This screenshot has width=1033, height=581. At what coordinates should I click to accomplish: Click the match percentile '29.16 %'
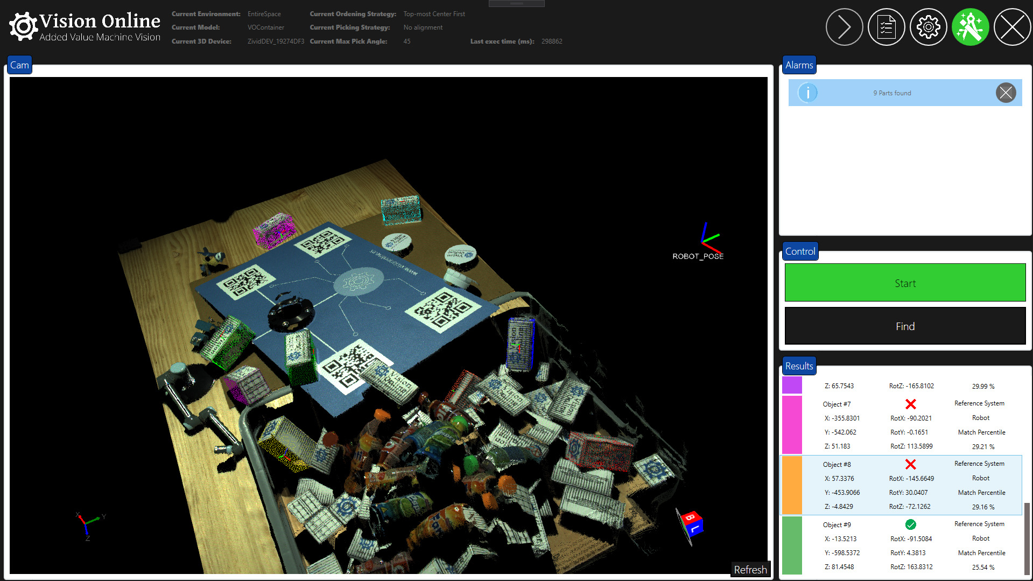coord(983,507)
